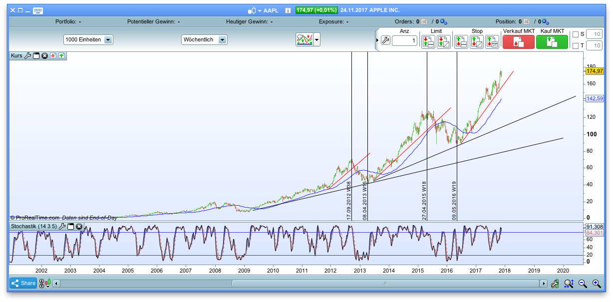Click the blue 142,59 moving average axis label
613x302 pixels.
point(595,98)
